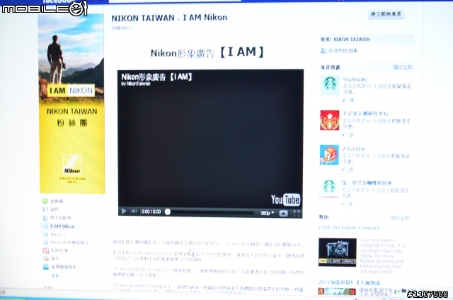Viewport: 453px width, 300px height.
Task: Open the sidebar tab with the red notes icon
Action: pos(45,250)
